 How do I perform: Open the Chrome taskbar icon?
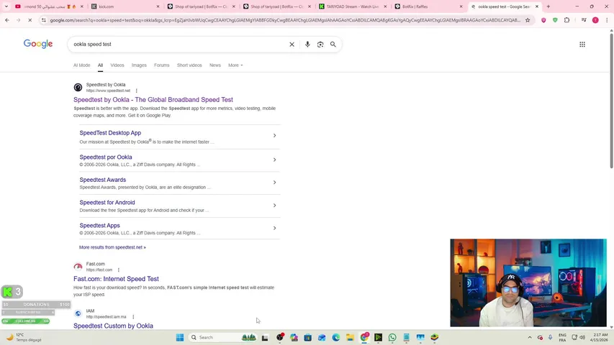364,338
